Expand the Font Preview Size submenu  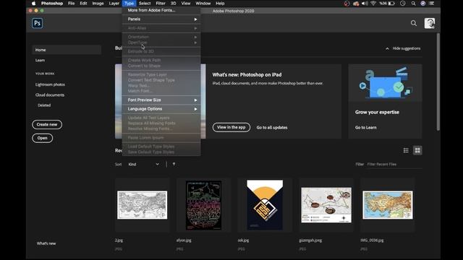tap(161, 100)
